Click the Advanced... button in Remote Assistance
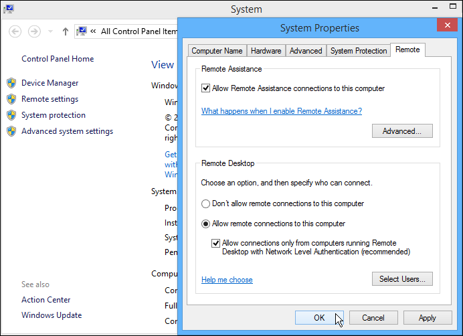Image resolution: width=463 pixels, height=336 pixels. pyautogui.click(x=402, y=131)
